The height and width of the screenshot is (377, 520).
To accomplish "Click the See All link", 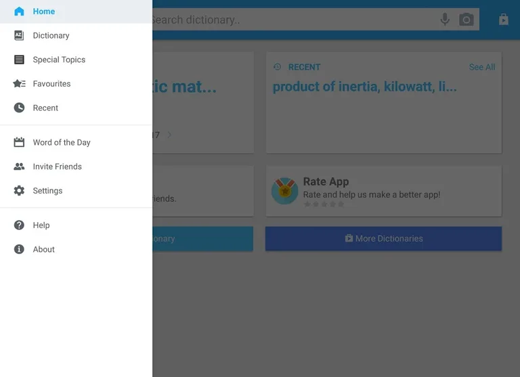I will (481, 67).
